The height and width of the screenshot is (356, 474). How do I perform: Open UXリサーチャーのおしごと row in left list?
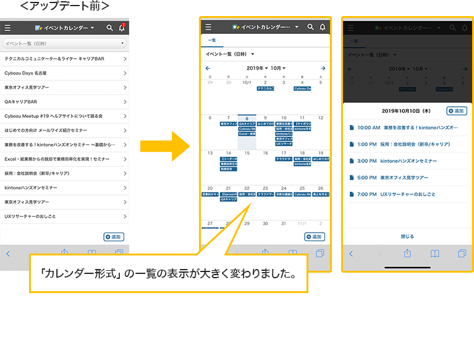coord(64,217)
